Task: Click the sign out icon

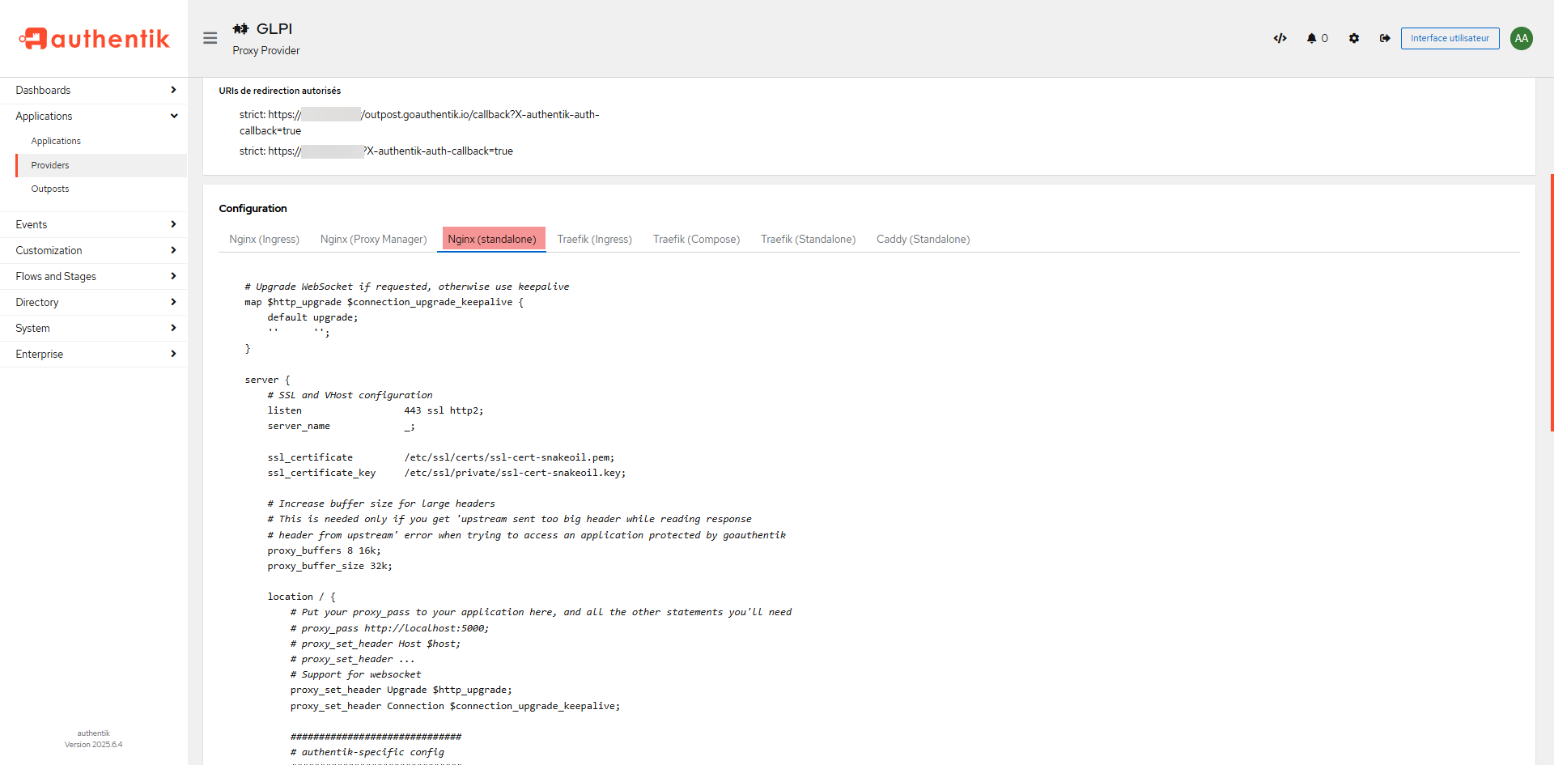Action: 1385,38
